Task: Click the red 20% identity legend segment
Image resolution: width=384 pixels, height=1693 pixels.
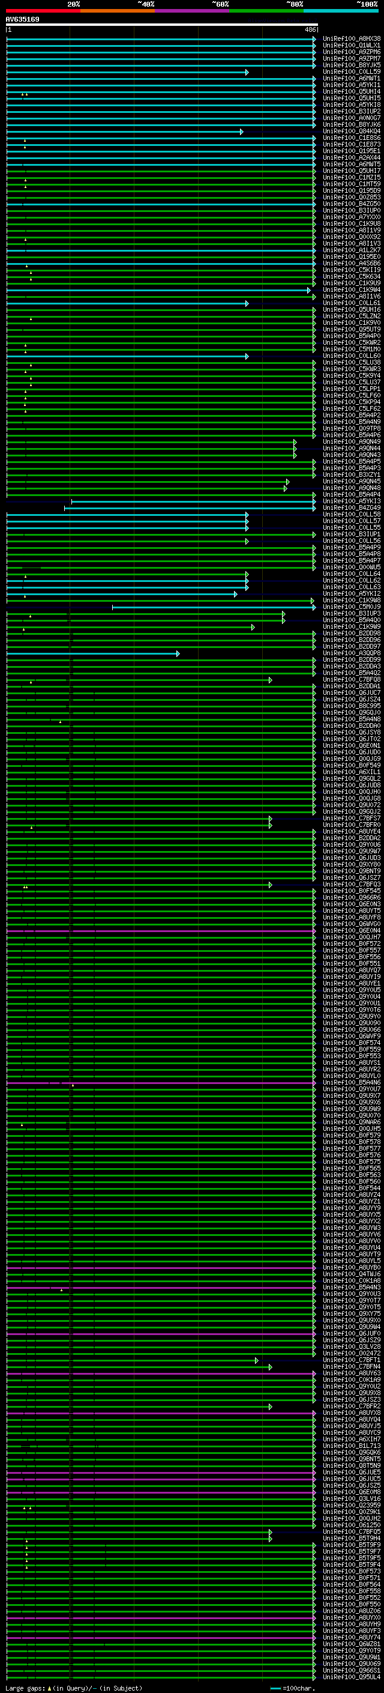Action: pyautogui.click(x=43, y=11)
